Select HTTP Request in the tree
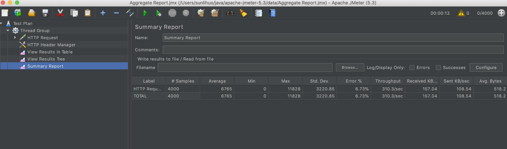The image size is (507, 149). 43,38
